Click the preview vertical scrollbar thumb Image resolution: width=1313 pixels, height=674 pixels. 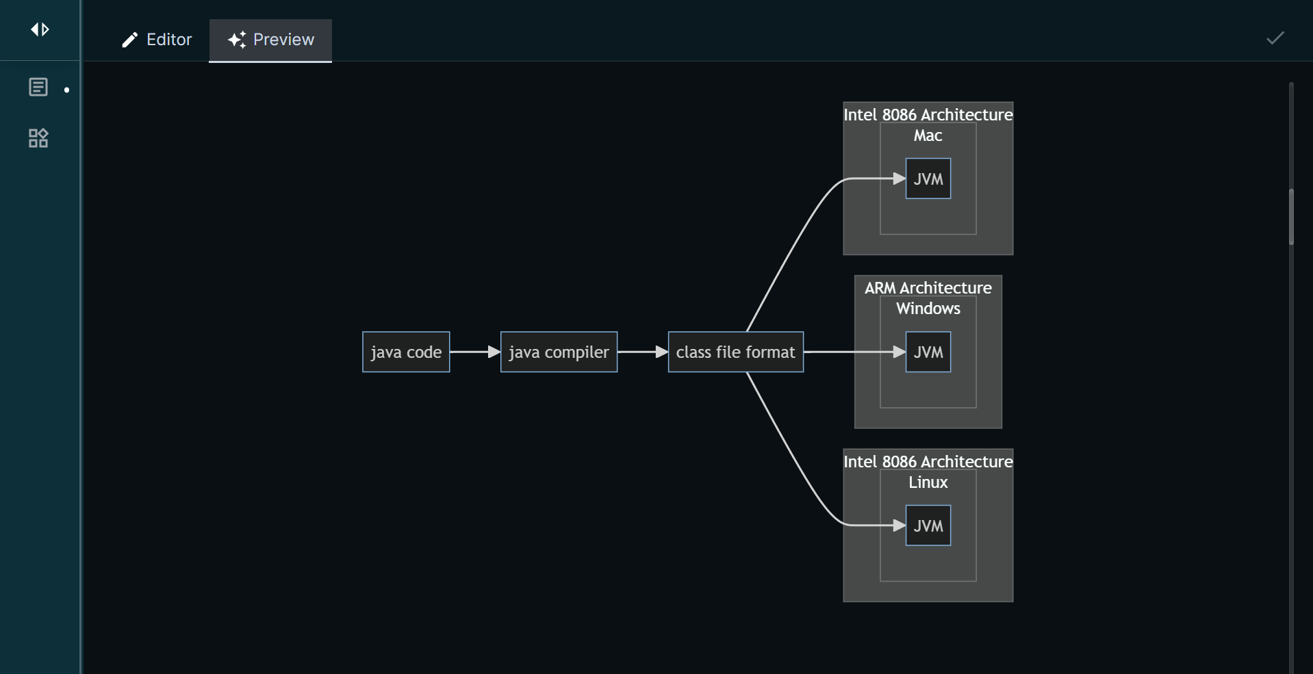(1291, 216)
